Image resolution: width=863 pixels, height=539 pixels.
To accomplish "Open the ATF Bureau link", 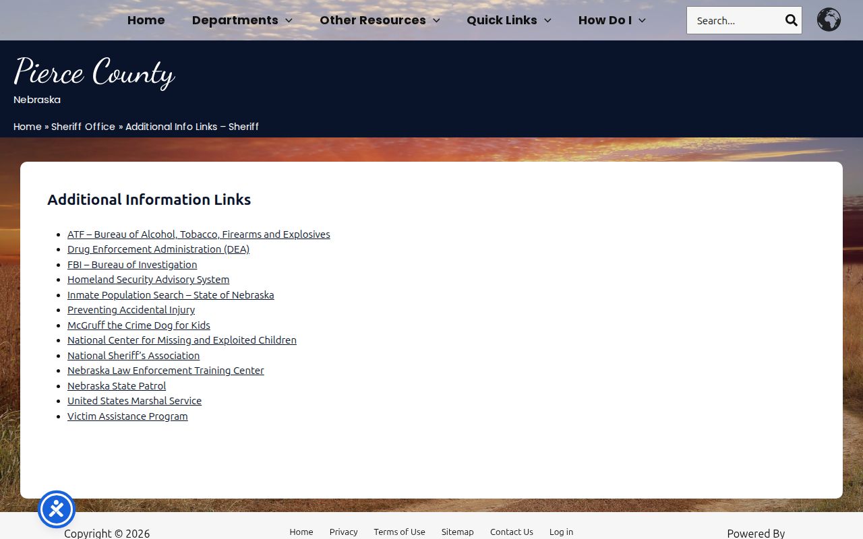I will click(x=199, y=234).
